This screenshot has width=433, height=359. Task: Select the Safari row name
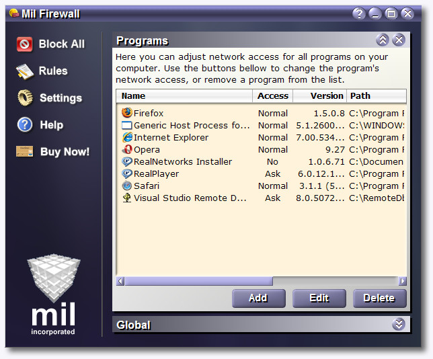[147, 186]
